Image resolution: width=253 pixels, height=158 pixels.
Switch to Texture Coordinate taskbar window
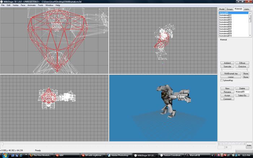[171, 155]
